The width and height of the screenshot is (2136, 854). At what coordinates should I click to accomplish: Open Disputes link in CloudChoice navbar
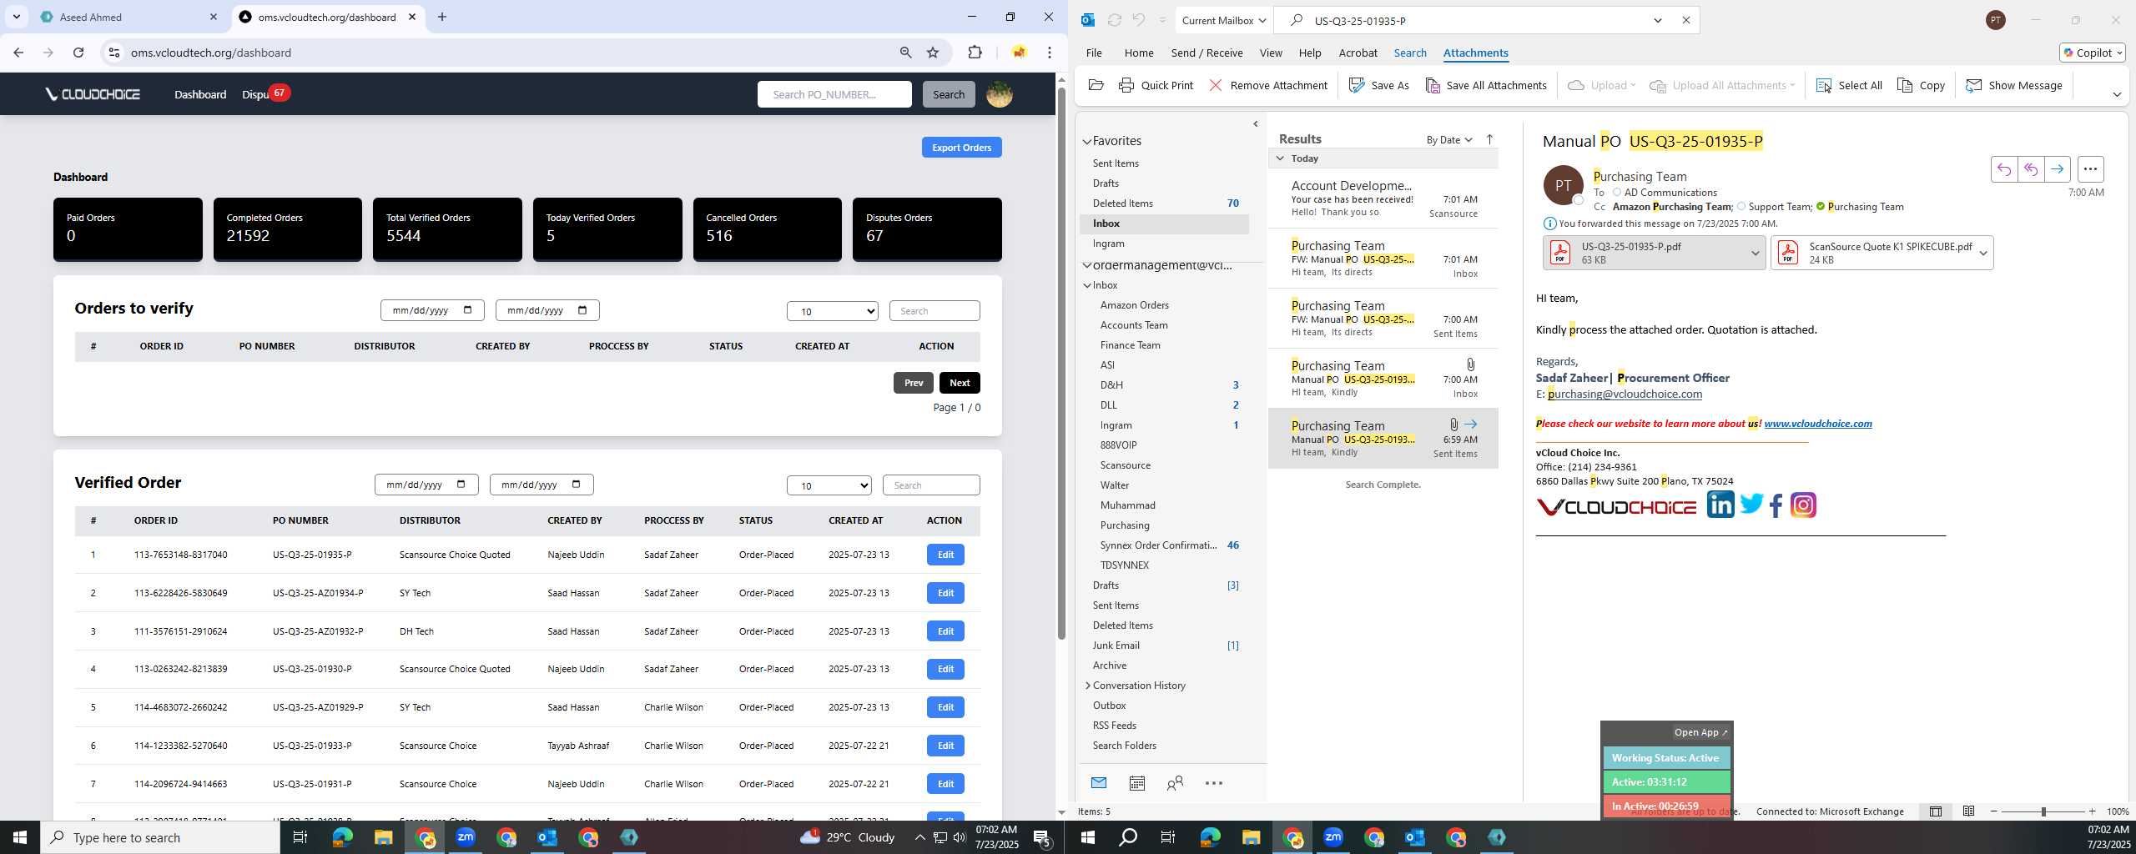[x=255, y=94]
